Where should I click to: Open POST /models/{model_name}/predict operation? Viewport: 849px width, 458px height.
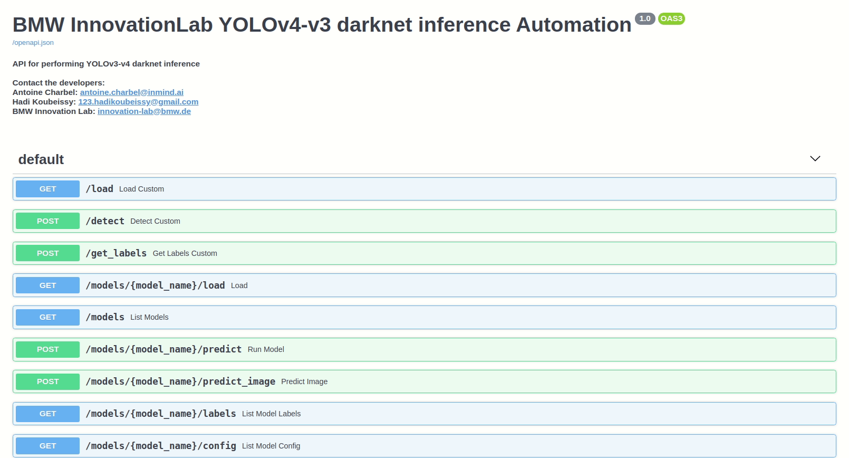(424, 349)
